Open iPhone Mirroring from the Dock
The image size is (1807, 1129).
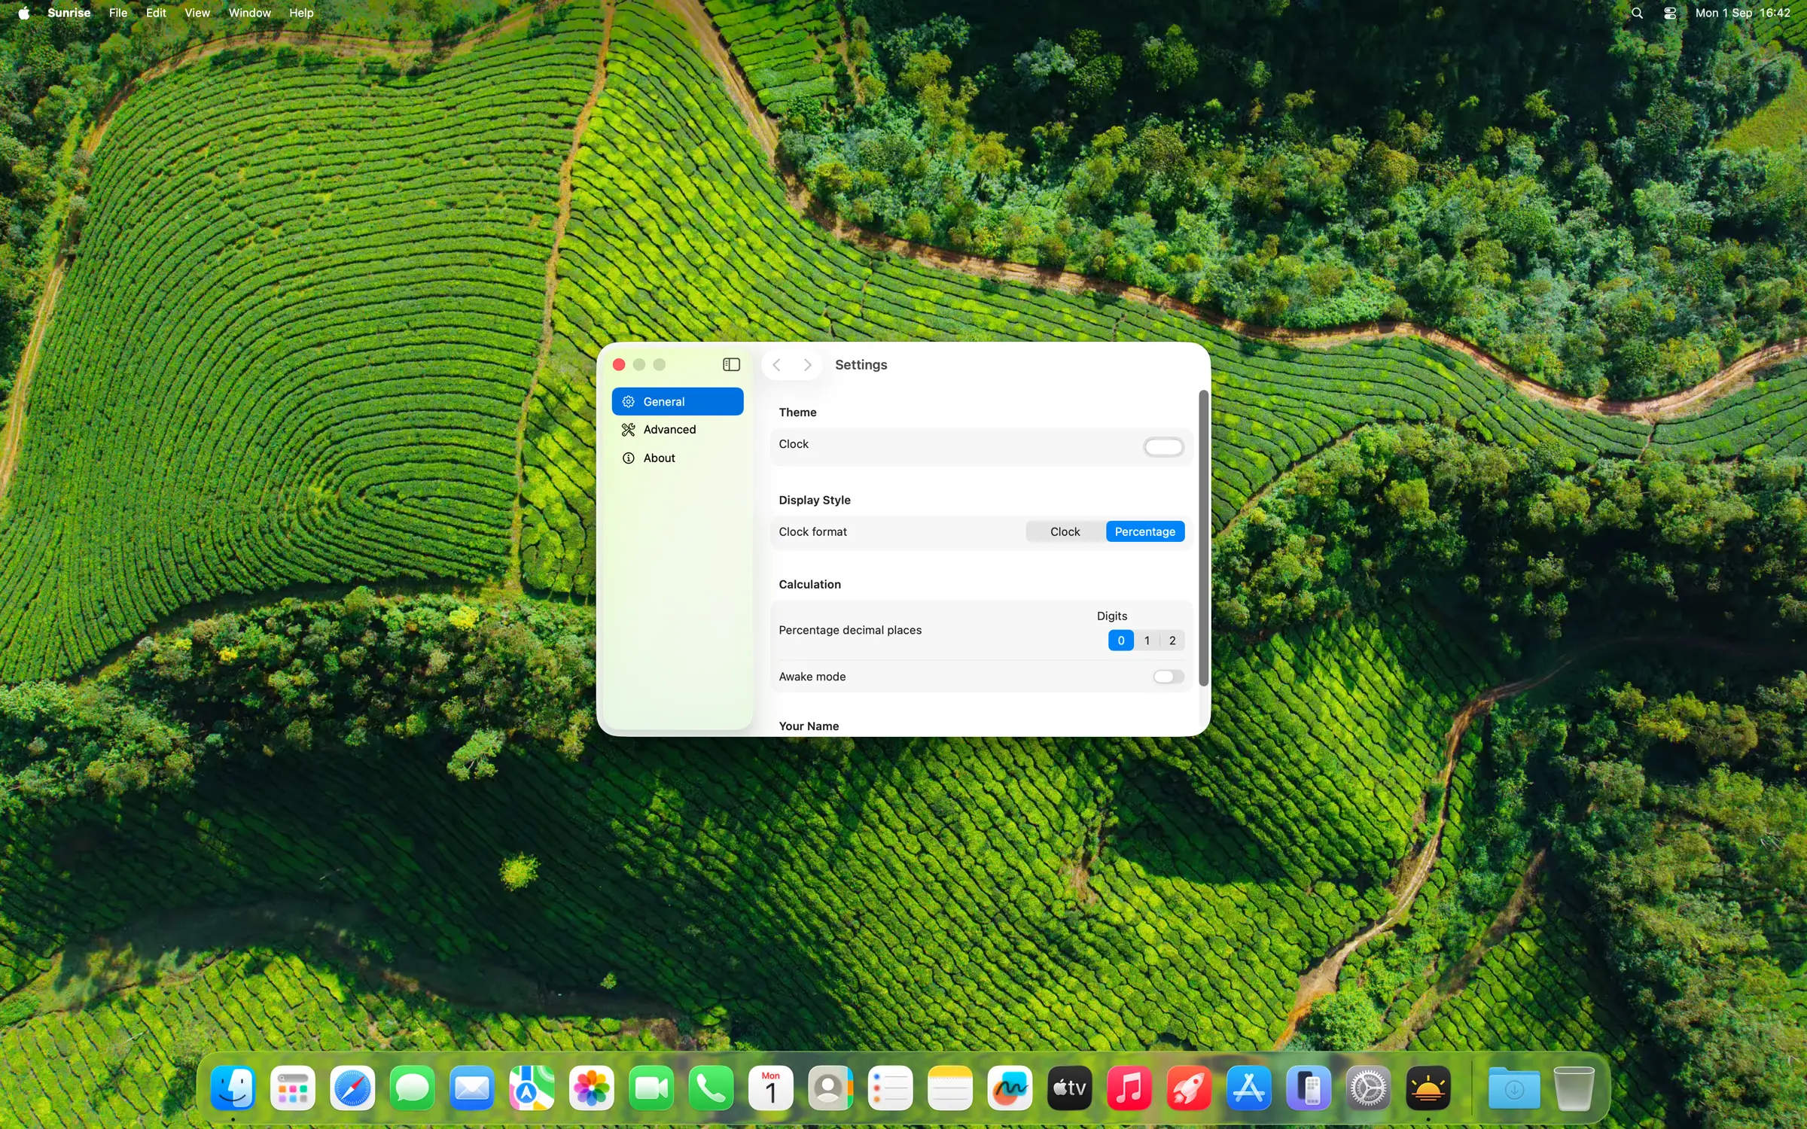pos(1309,1088)
